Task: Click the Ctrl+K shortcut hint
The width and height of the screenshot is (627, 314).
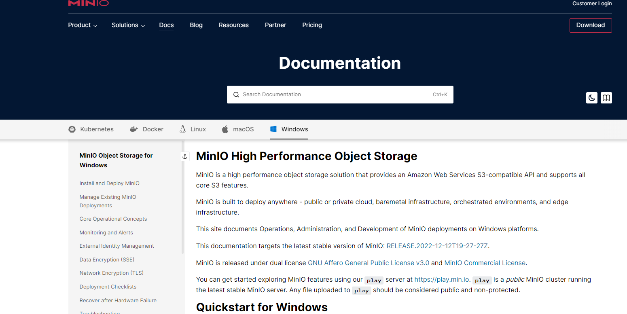Action: [x=440, y=95]
